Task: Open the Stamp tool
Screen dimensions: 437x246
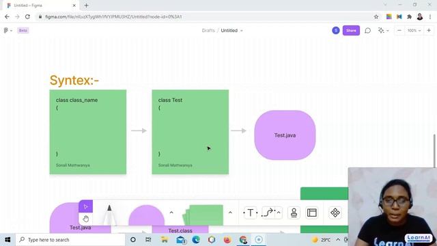Action: (x=294, y=213)
